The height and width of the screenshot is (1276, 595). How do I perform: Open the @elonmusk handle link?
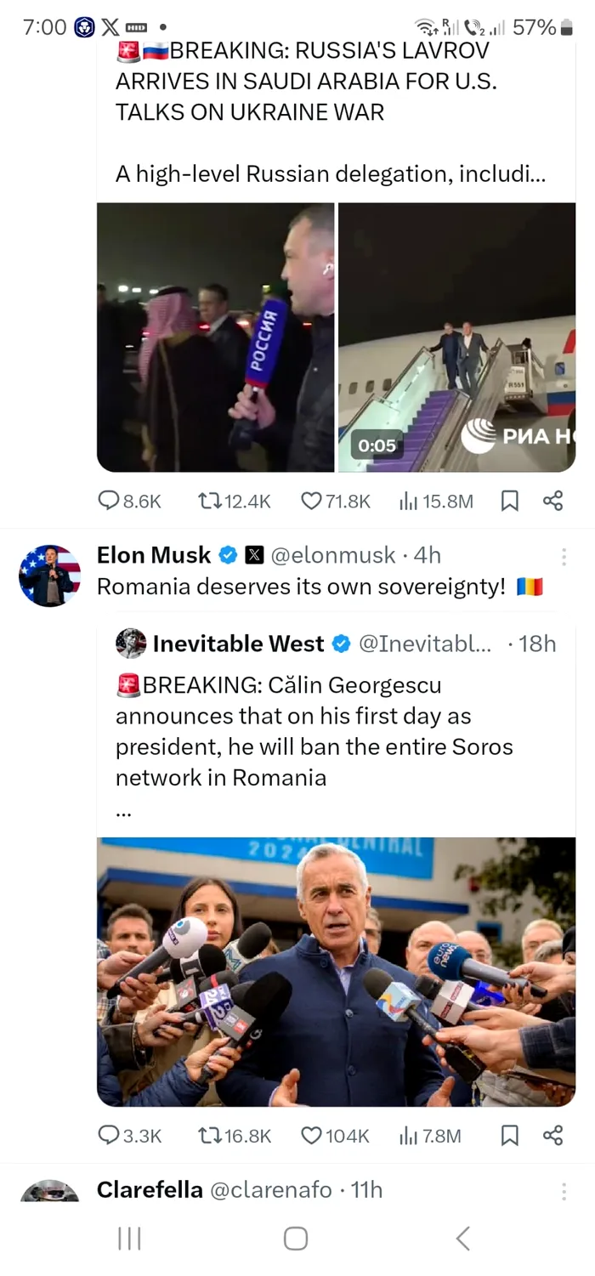(x=332, y=556)
